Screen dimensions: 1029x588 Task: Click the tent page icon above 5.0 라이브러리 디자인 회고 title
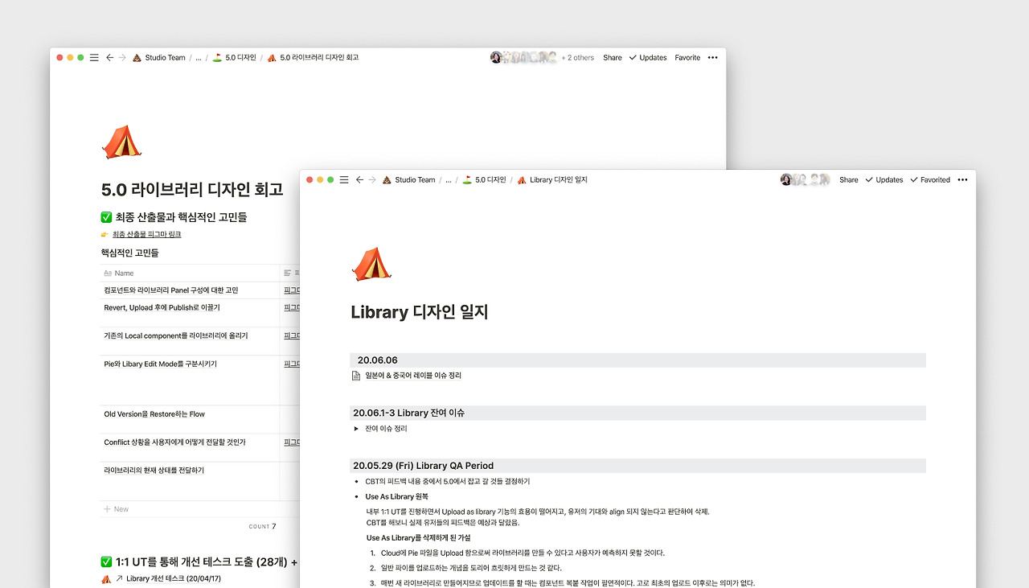[121, 142]
